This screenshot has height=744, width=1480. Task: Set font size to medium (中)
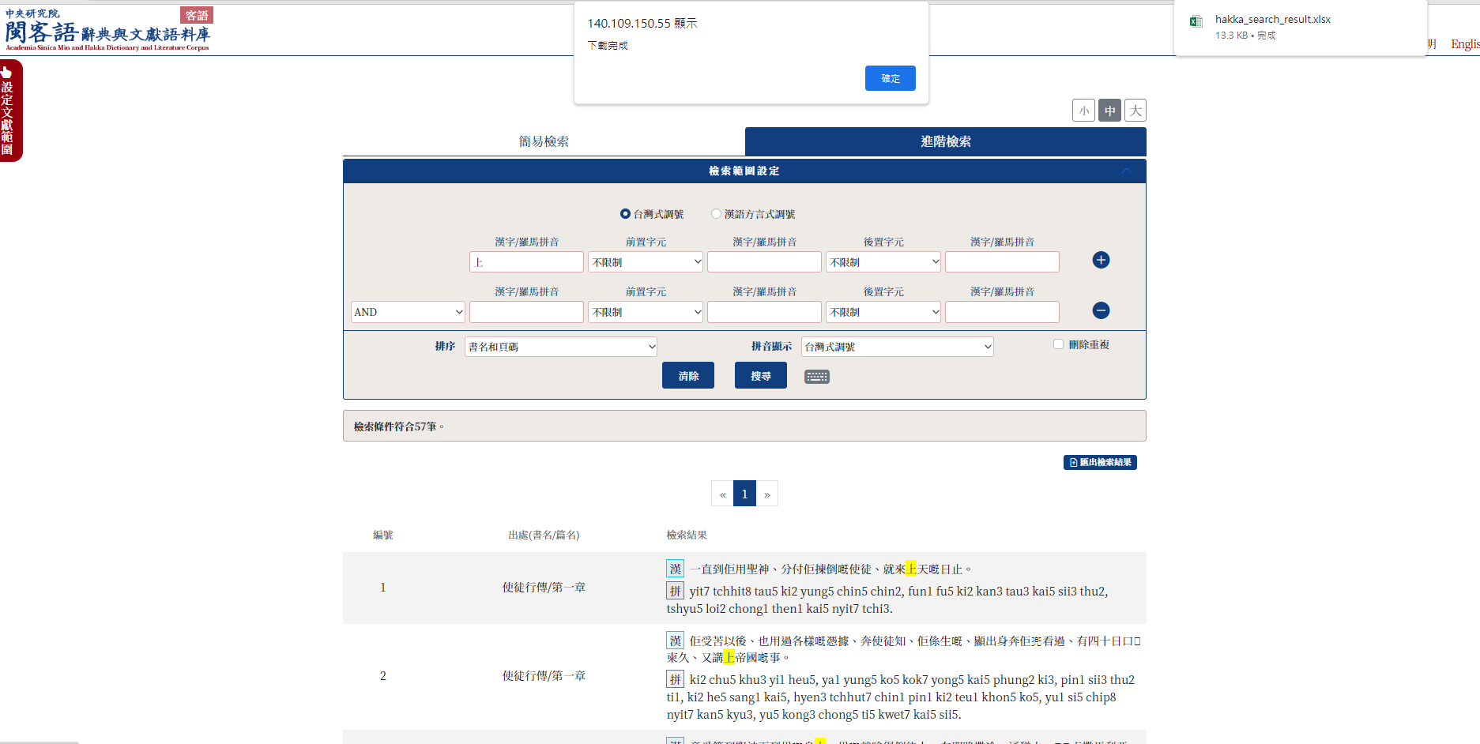[1109, 111]
